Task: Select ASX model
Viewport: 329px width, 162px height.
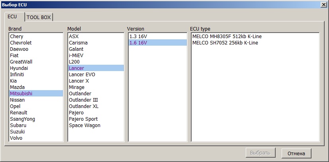Action: pyautogui.click(x=96, y=37)
